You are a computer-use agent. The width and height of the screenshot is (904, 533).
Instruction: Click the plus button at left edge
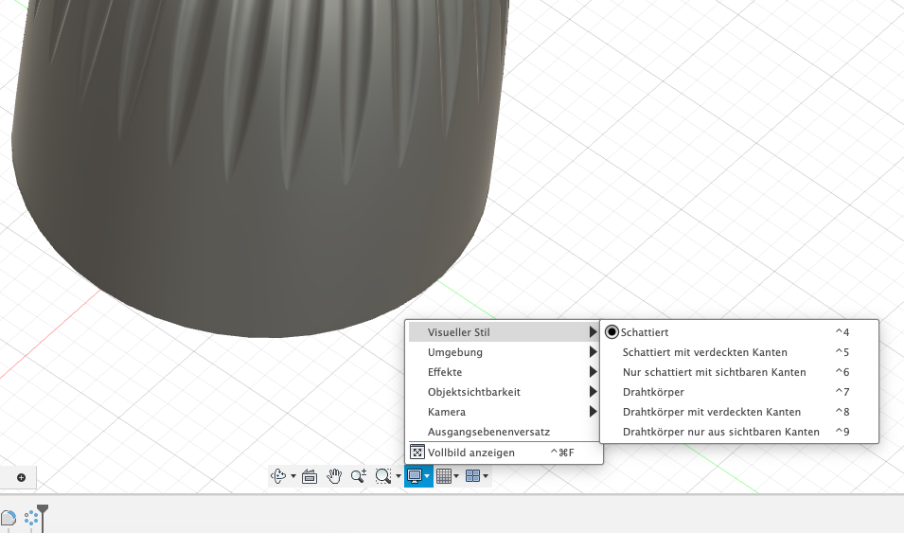tap(21, 477)
